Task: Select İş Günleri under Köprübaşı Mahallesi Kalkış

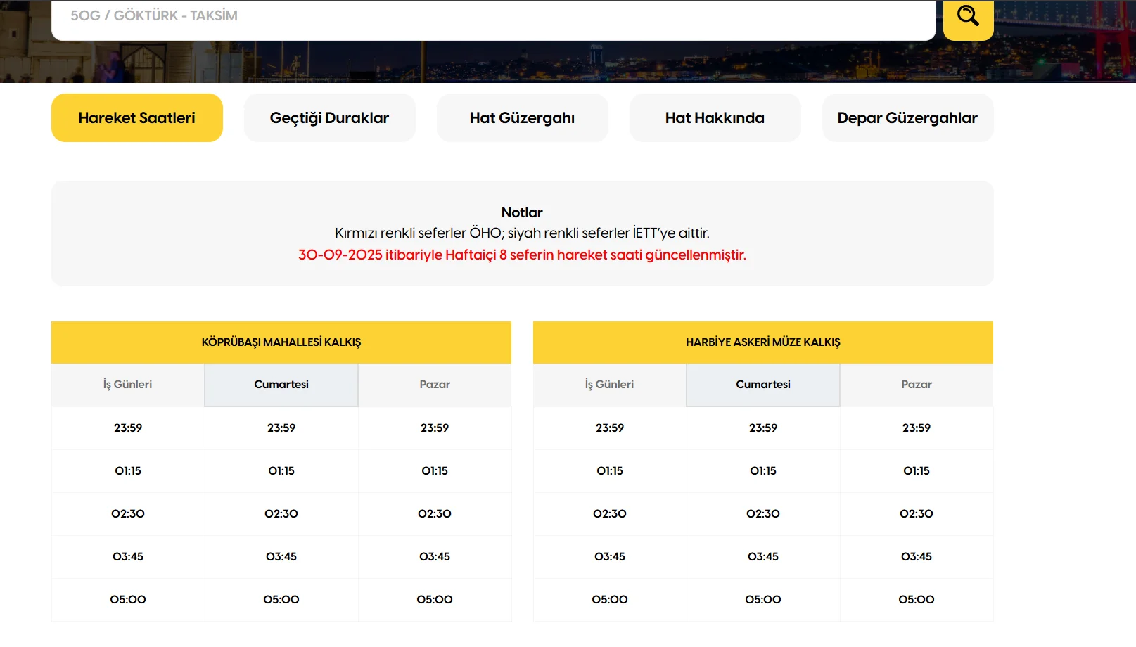Action: [x=128, y=385]
